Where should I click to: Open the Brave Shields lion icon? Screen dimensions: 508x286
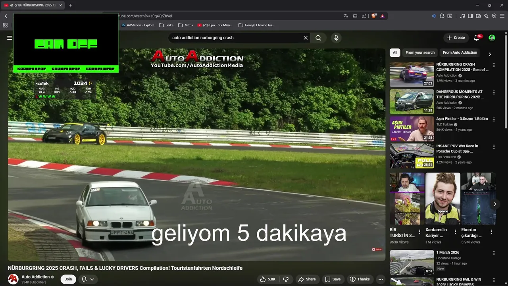click(x=374, y=16)
